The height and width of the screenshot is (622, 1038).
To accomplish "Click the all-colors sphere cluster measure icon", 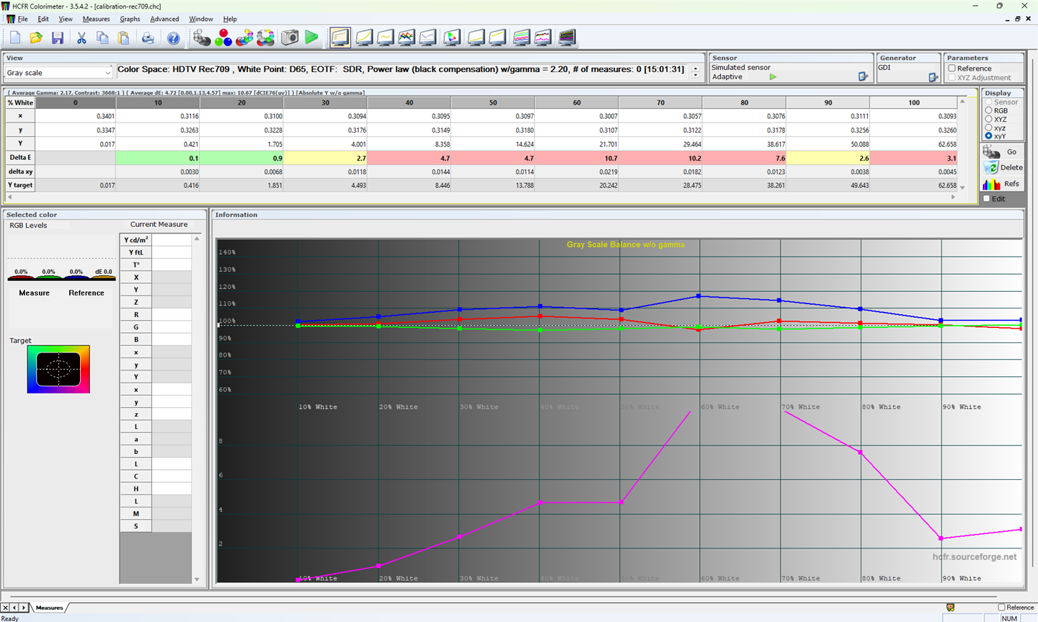I will point(265,37).
